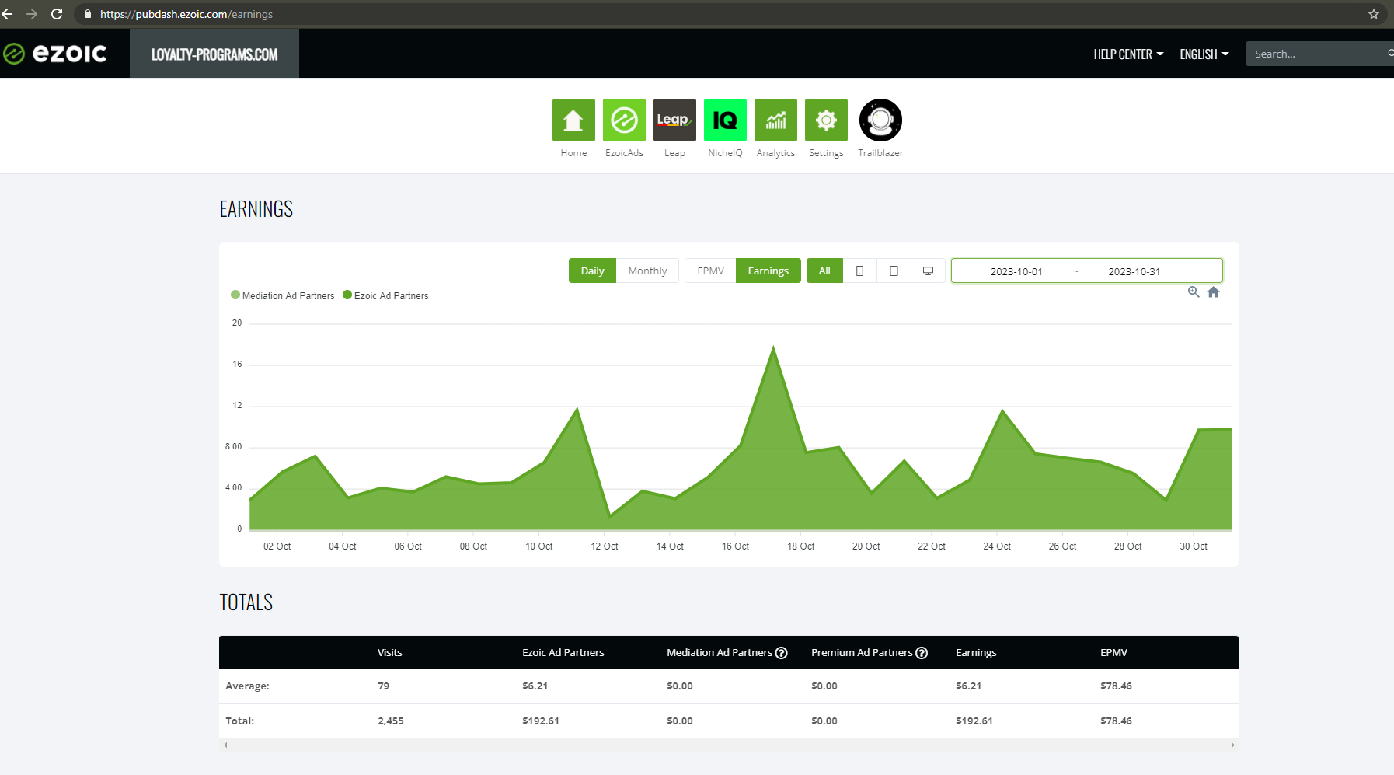Open the Settings gear icon
This screenshot has width=1394, height=775.
826,120
